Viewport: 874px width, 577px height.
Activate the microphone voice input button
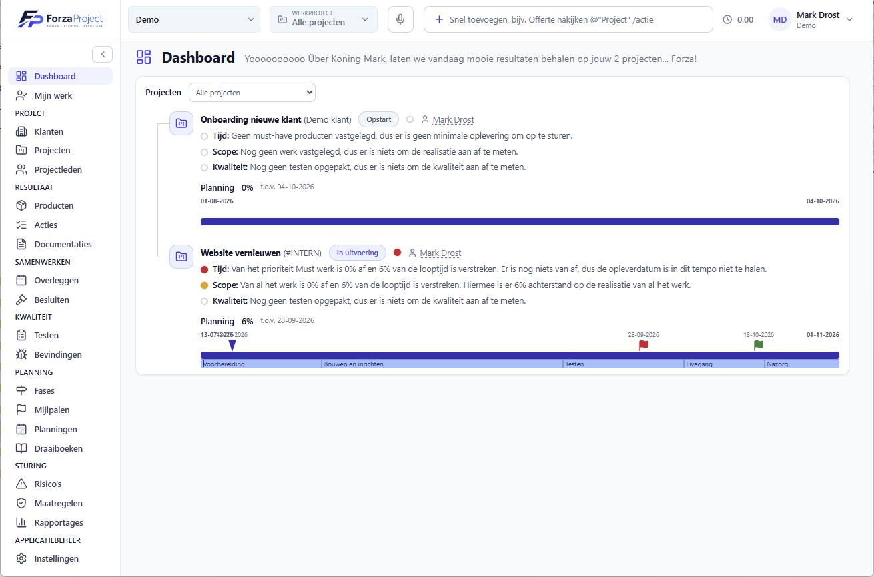pos(400,19)
